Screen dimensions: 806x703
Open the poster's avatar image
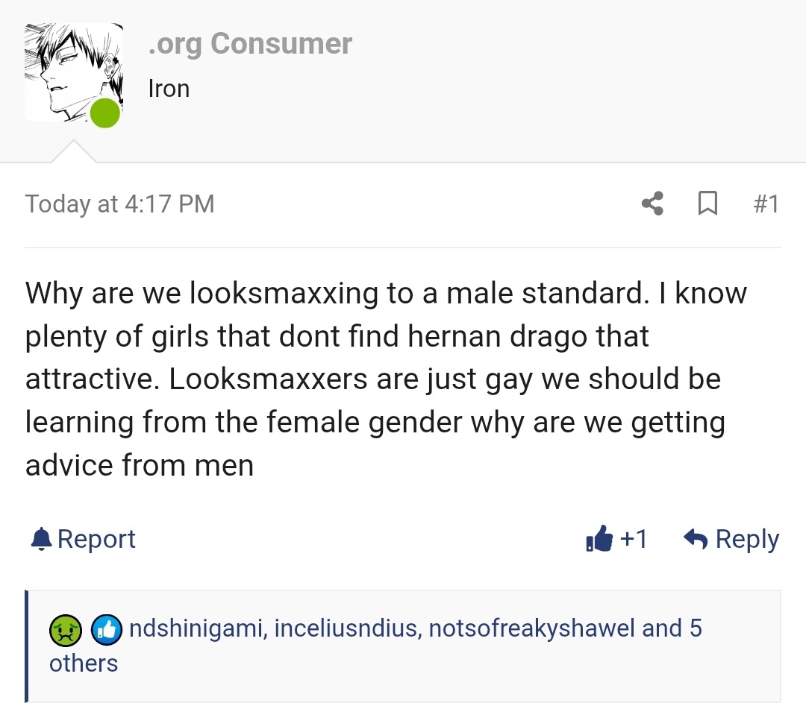(73, 72)
